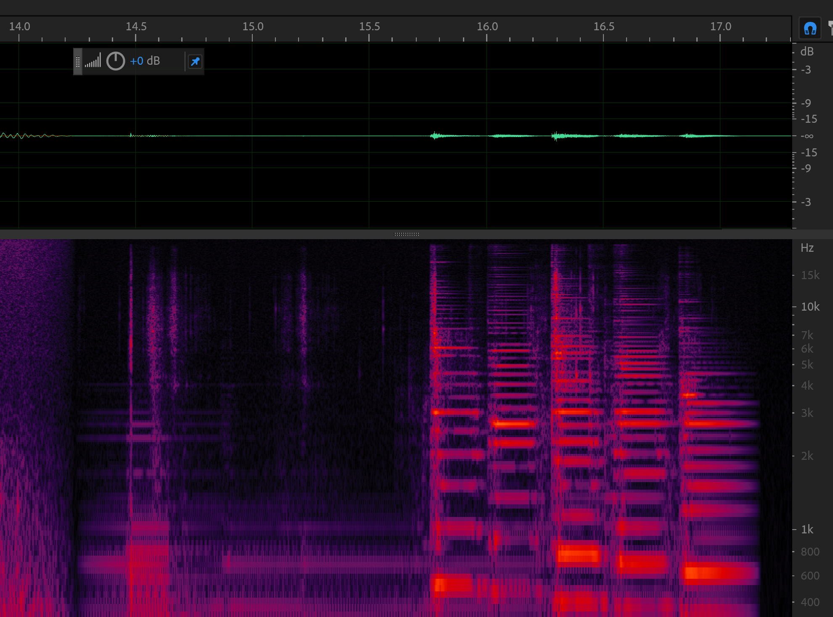Click the gain adjust knob in HUD
The width and height of the screenshot is (833, 617).
[x=116, y=61]
